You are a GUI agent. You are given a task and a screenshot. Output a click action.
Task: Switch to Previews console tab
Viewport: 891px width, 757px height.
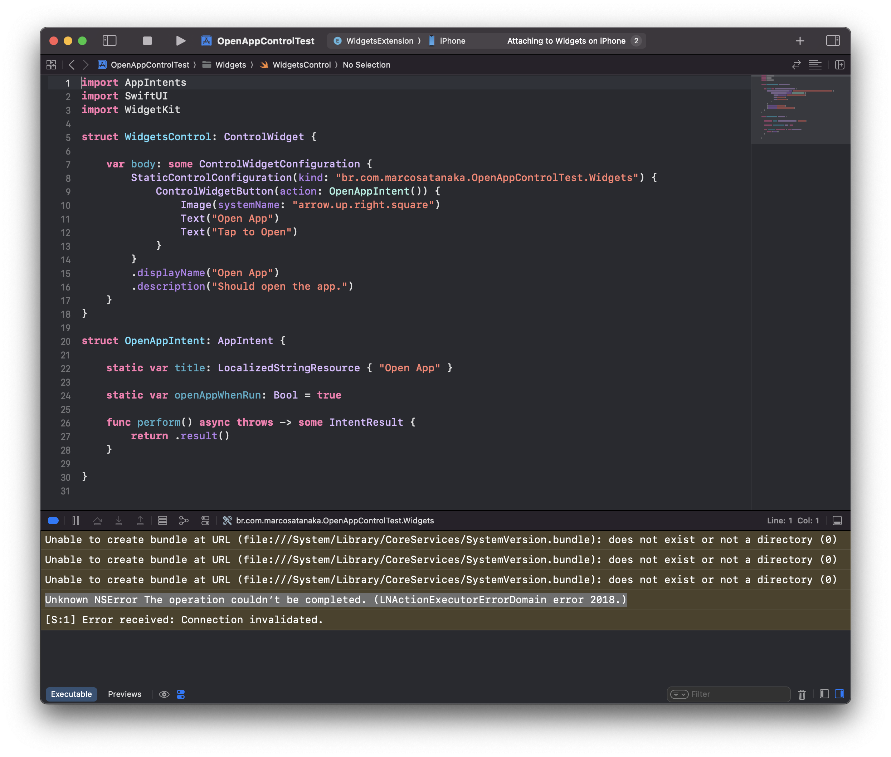click(125, 694)
